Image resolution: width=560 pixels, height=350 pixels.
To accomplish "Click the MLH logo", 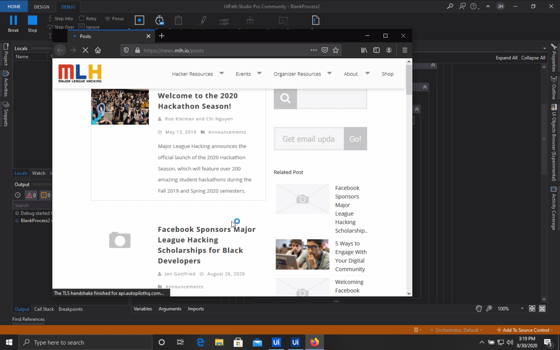I will click(x=80, y=73).
